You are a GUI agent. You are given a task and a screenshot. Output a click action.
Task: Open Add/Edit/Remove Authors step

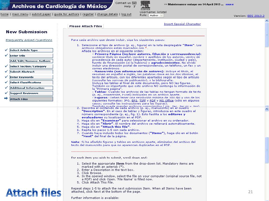point(32,61)
